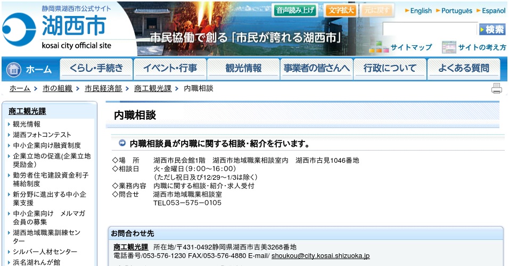Open the くらし・手続き tab
Viewport: 509px width, 266px height.
click(96, 69)
